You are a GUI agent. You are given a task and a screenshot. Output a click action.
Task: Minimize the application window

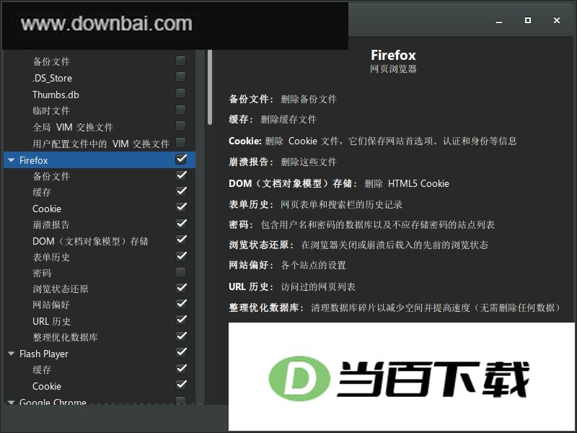click(x=499, y=21)
